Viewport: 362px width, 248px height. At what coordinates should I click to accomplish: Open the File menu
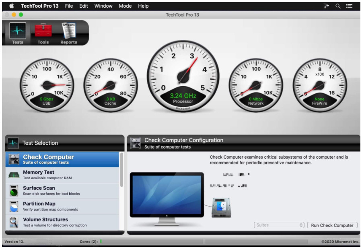pyautogui.click(x=69, y=6)
